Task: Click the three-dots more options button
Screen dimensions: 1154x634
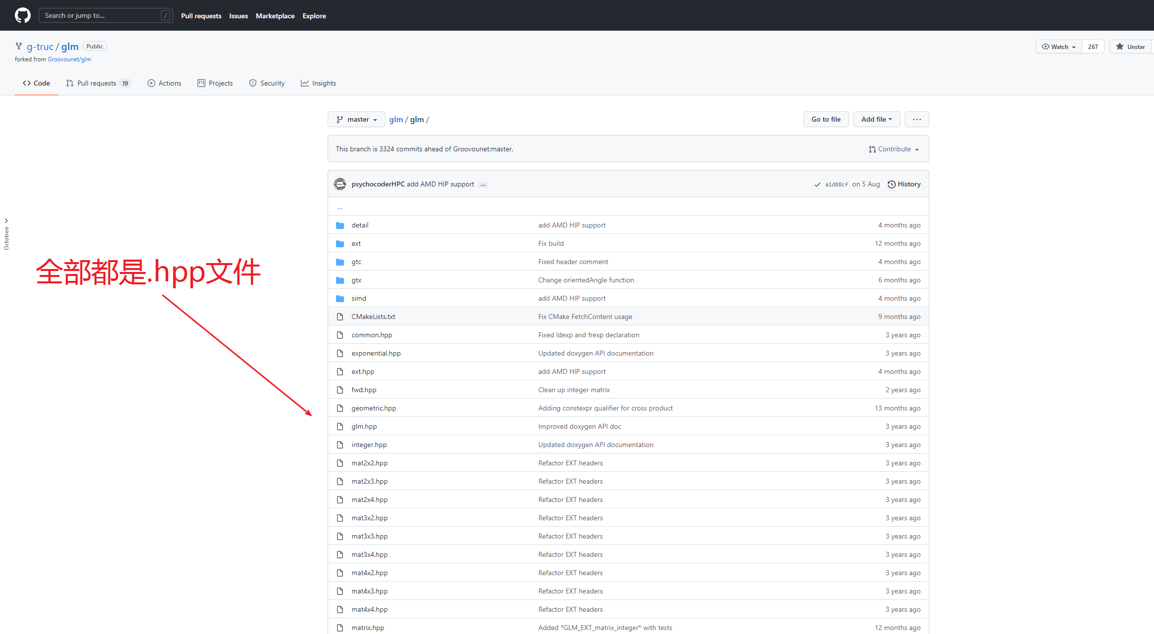Action: (916, 119)
